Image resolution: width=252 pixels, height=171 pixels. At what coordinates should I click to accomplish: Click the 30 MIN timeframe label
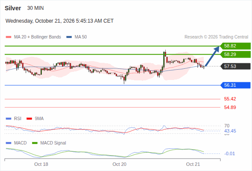[x=35, y=8]
